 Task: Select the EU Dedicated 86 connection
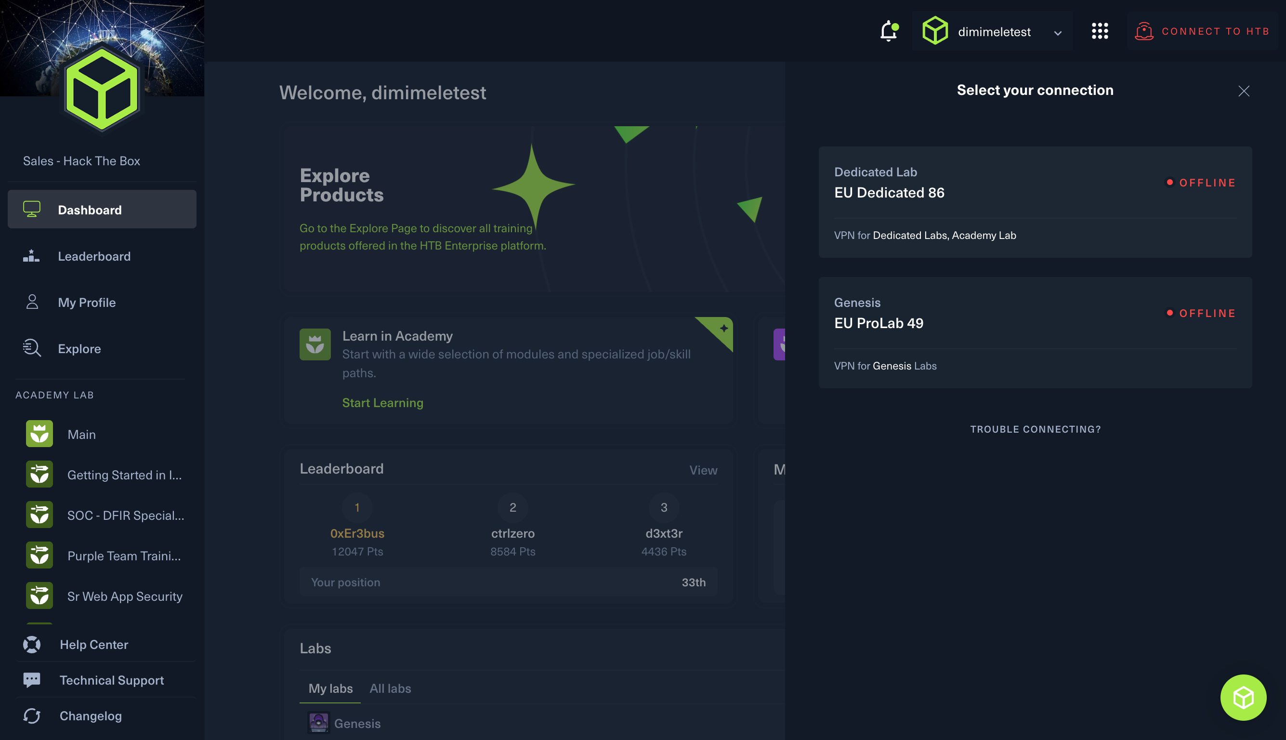(x=1035, y=202)
